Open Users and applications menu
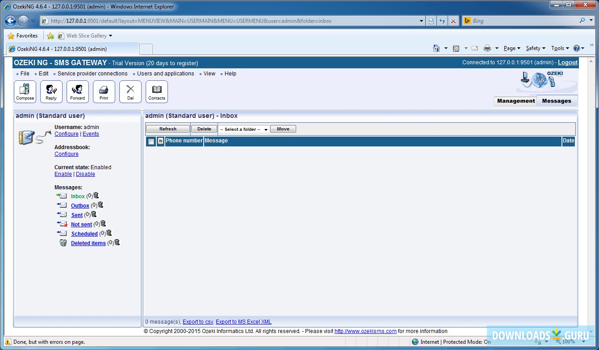Image resolution: width=599 pixels, height=350 pixels. pos(166,74)
